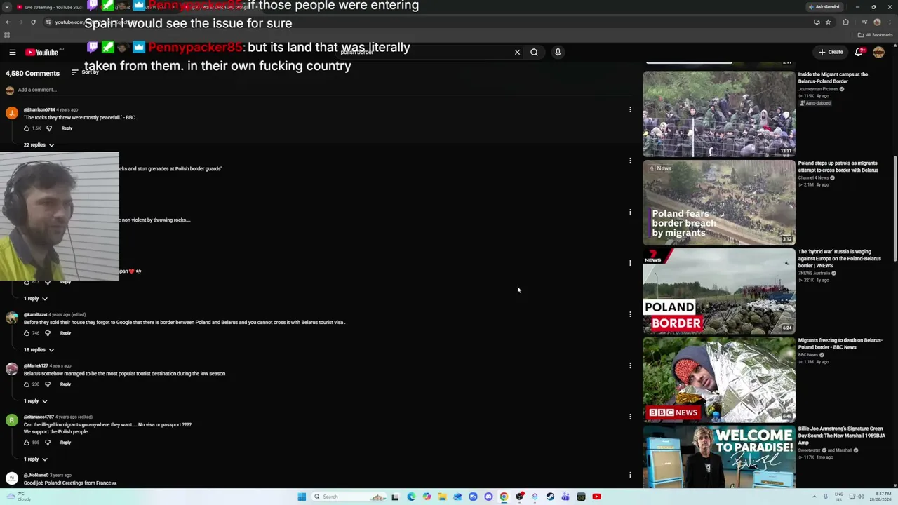Expand the 1 reply under tourist destination comment
The image size is (898, 505).
35,401
